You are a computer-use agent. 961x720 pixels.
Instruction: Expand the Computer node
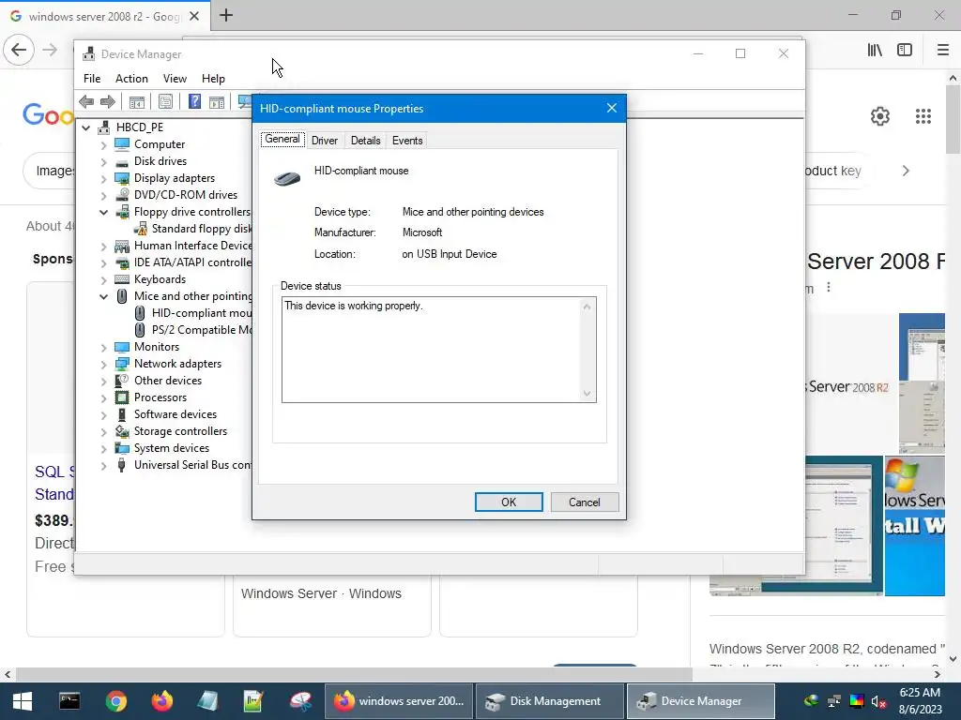click(103, 145)
